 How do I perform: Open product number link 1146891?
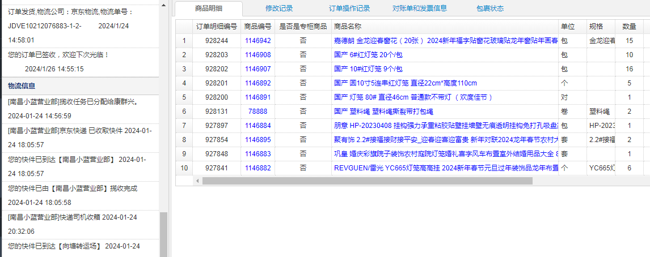coord(258,97)
